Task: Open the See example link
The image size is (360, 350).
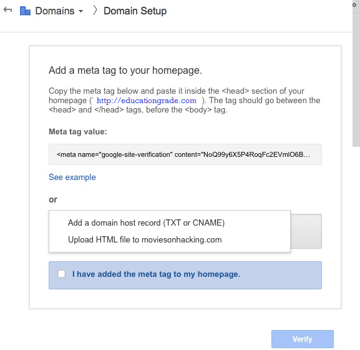Action: [72, 177]
